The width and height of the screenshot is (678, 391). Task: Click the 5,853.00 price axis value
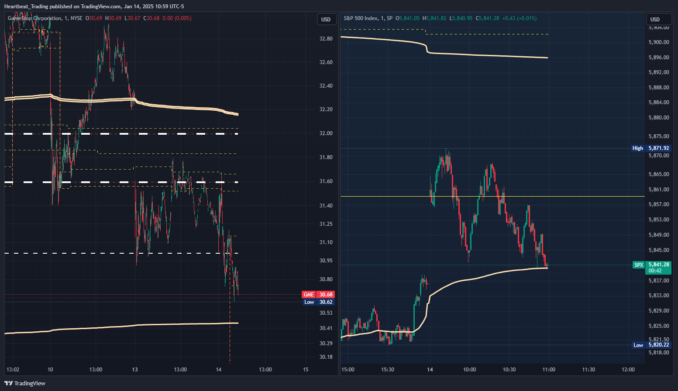[x=659, y=220]
